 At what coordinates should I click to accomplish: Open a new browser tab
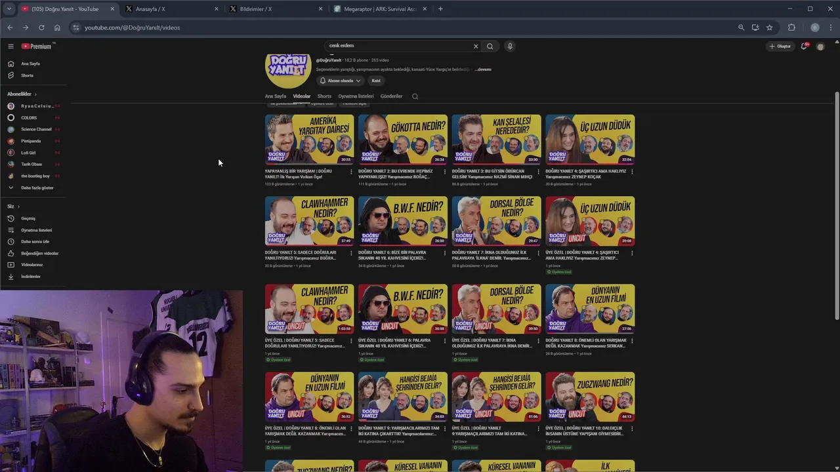pos(440,9)
